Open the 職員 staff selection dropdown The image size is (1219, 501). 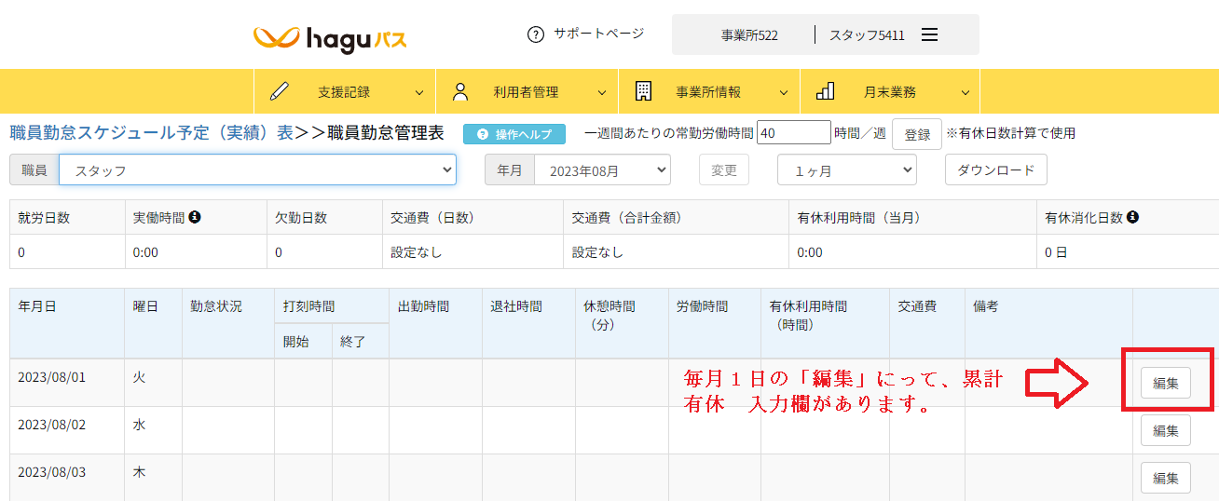257,170
